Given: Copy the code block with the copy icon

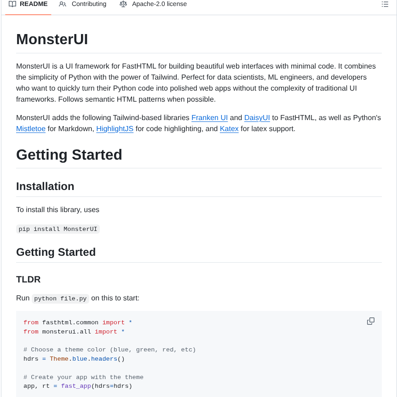Looking at the screenshot, I should pyautogui.click(x=370, y=321).
